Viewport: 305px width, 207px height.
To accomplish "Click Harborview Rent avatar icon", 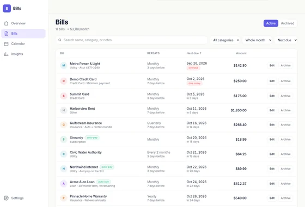I will (64, 110).
